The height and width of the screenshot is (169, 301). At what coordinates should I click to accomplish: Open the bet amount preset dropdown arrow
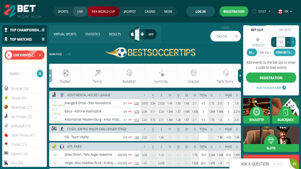293,42
